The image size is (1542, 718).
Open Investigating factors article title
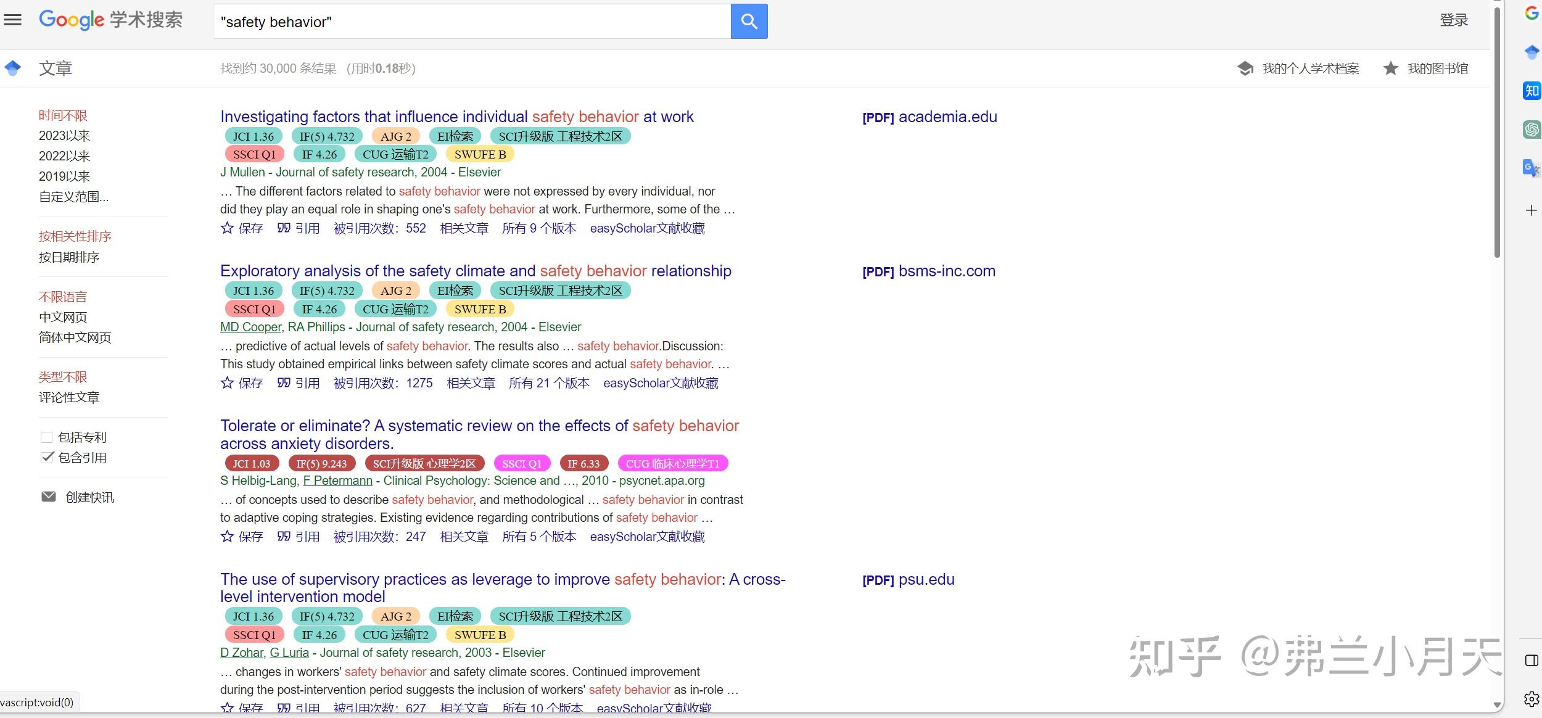click(457, 117)
